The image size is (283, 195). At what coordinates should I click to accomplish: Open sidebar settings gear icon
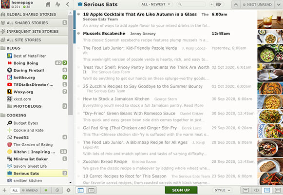pyautogui.click(x=68, y=190)
